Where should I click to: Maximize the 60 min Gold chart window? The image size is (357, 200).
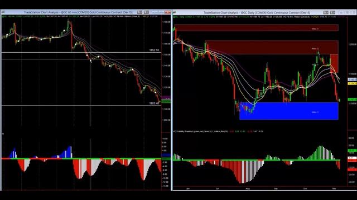[161, 12]
